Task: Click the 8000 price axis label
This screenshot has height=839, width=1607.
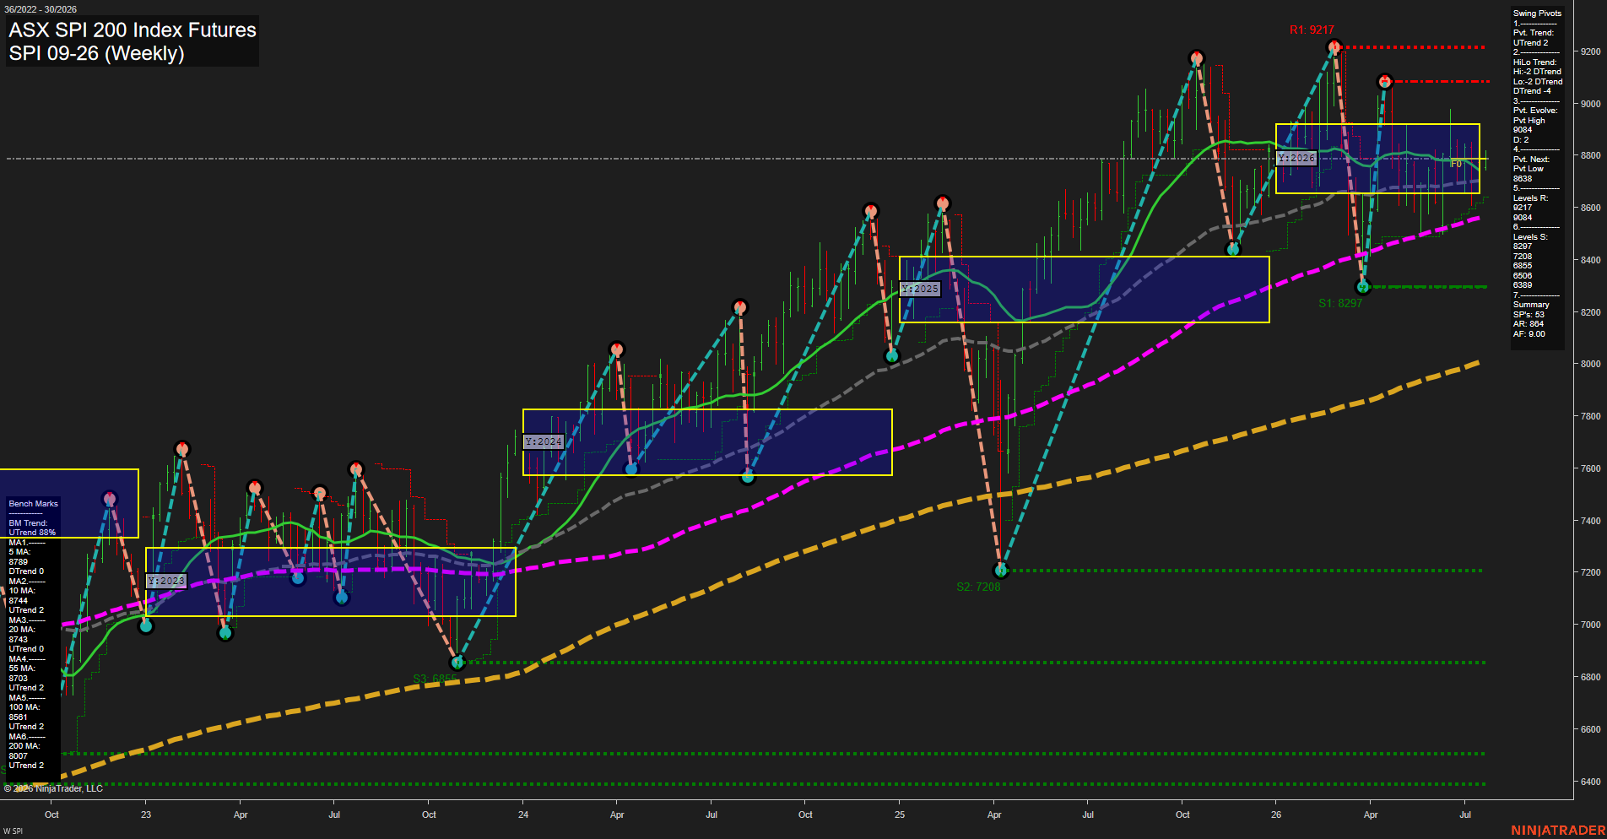Action: [1590, 364]
